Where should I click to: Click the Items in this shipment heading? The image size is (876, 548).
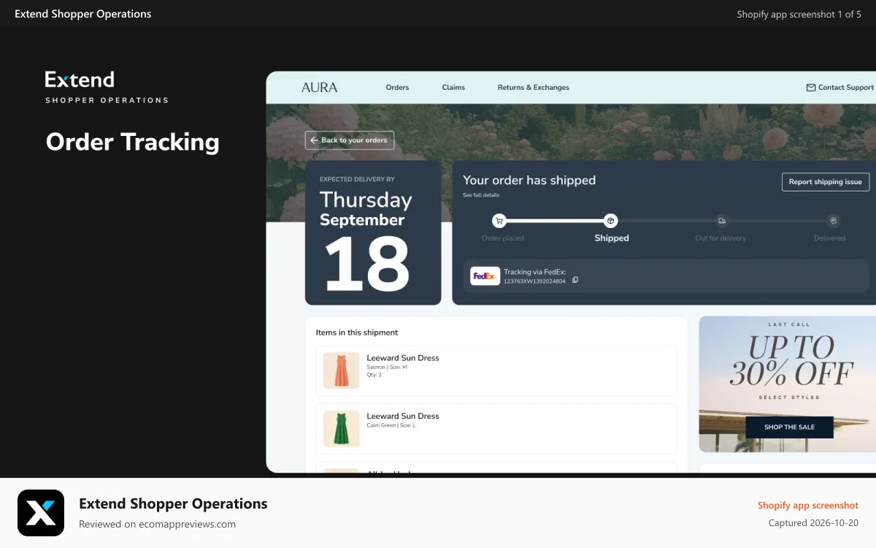pyautogui.click(x=357, y=332)
